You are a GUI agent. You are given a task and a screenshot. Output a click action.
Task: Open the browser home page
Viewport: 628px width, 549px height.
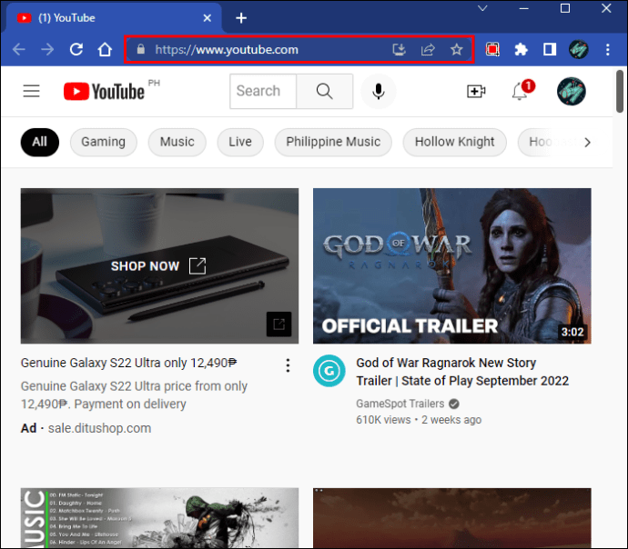[105, 49]
